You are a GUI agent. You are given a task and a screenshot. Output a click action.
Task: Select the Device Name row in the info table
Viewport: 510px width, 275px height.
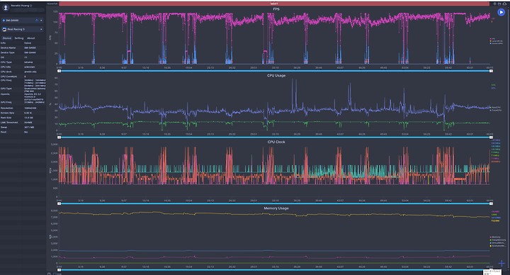click(23, 47)
